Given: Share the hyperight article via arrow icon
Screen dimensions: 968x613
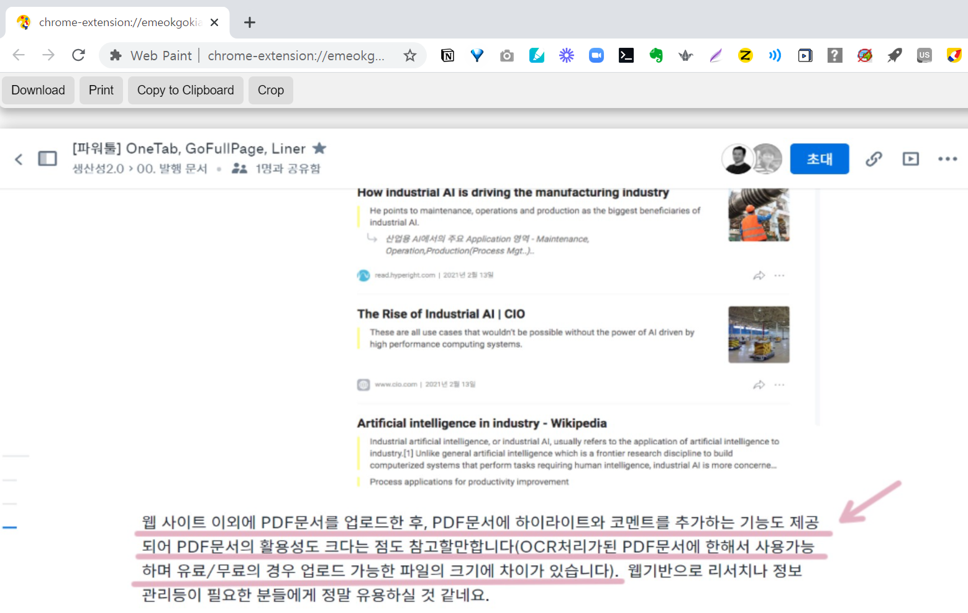Looking at the screenshot, I should [759, 276].
